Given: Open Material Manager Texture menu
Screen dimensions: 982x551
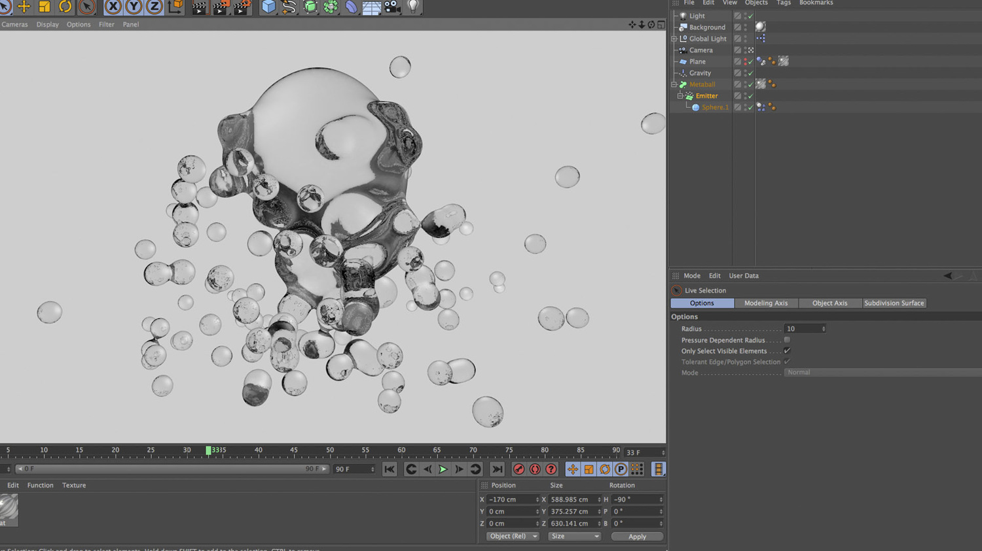Looking at the screenshot, I should click(x=74, y=486).
